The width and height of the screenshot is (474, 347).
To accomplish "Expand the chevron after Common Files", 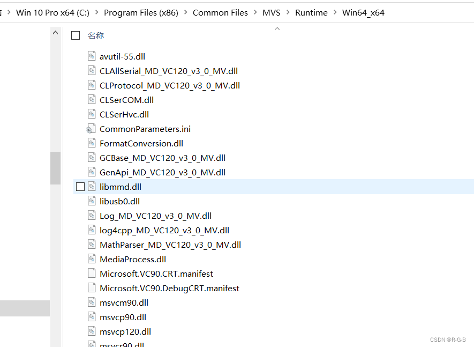I will point(255,12).
